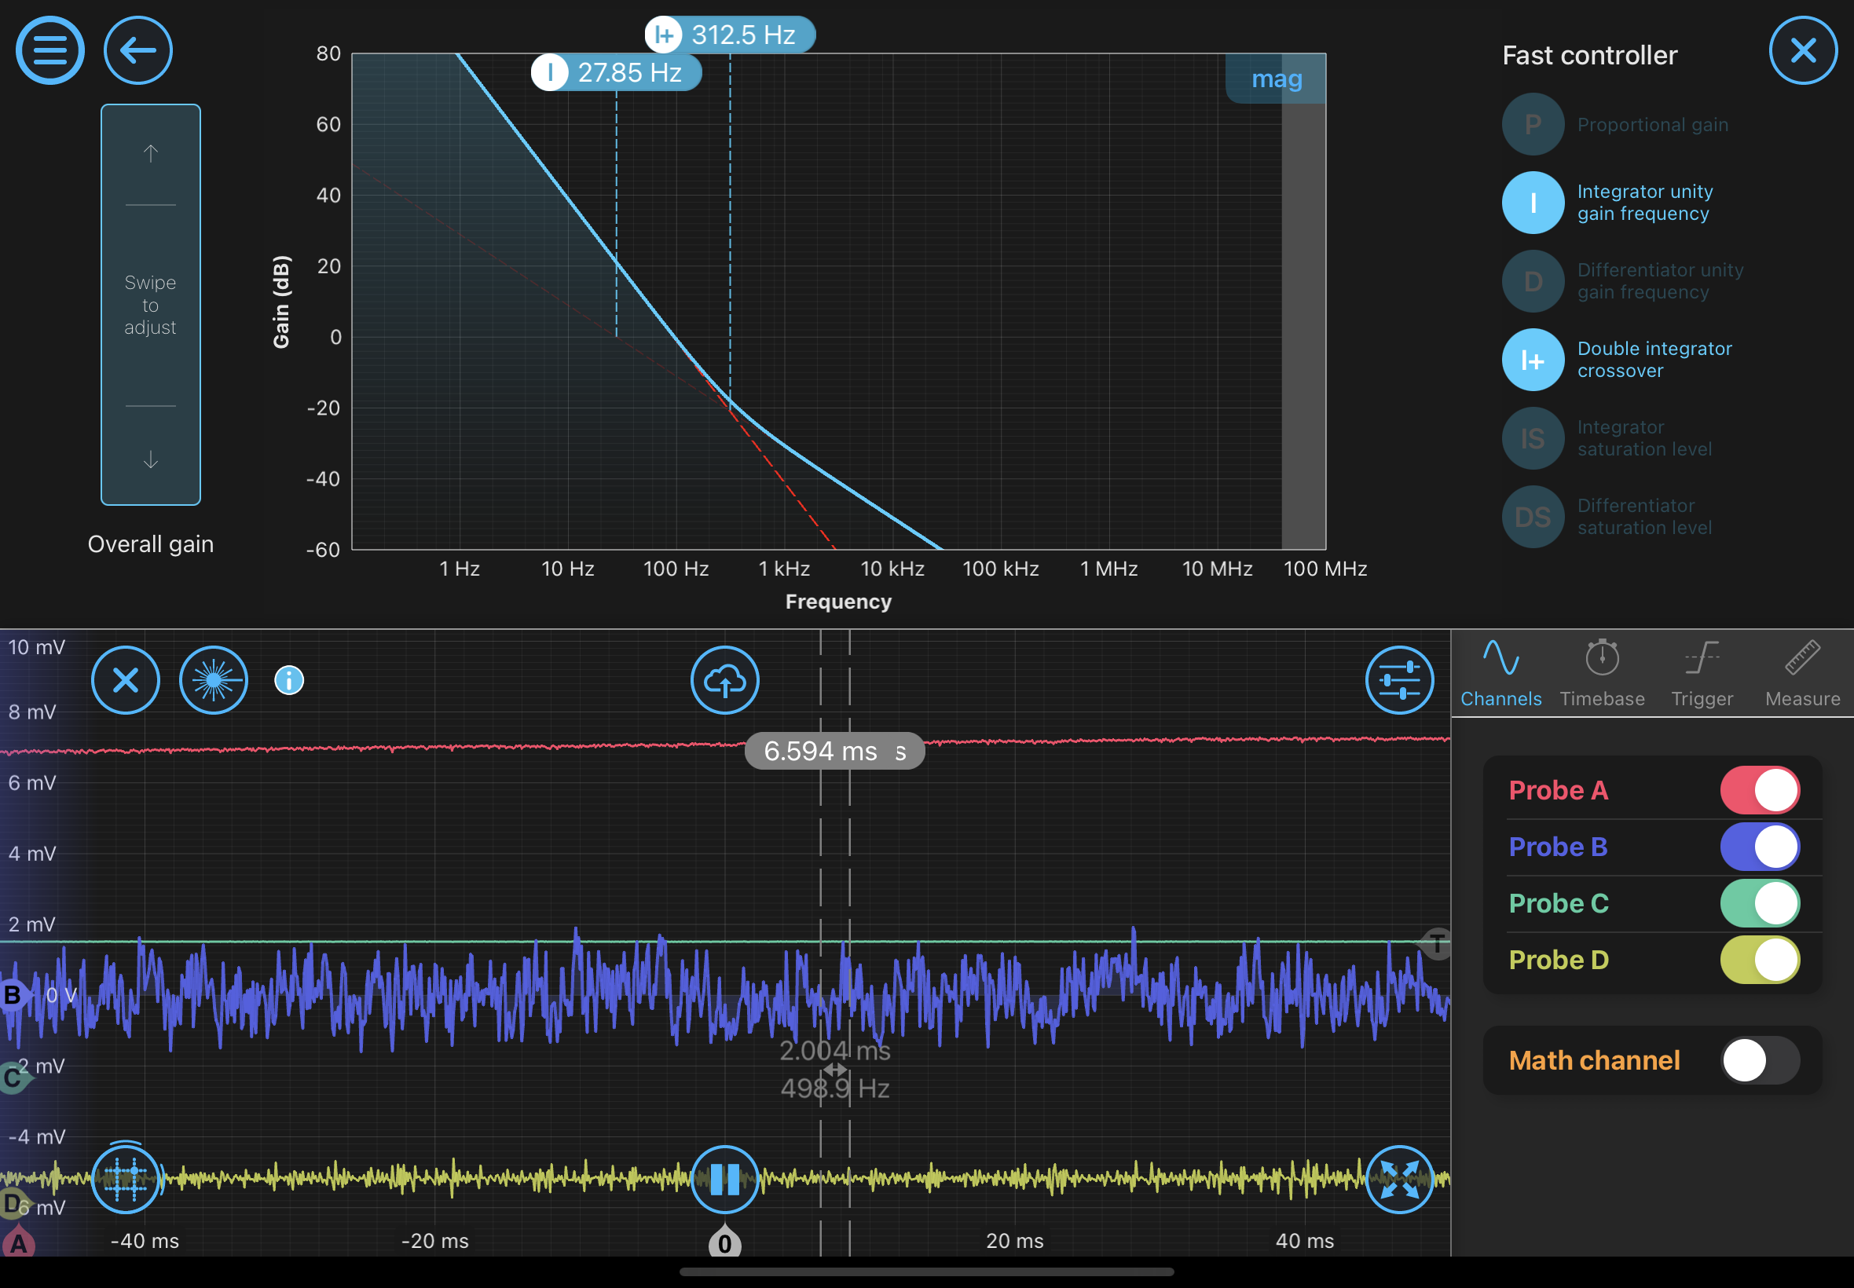Select channel A offset marker

click(x=18, y=1242)
